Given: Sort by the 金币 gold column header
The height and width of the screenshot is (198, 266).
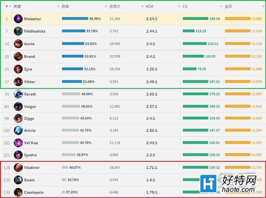Looking at the screenshot, I should 228,7.
